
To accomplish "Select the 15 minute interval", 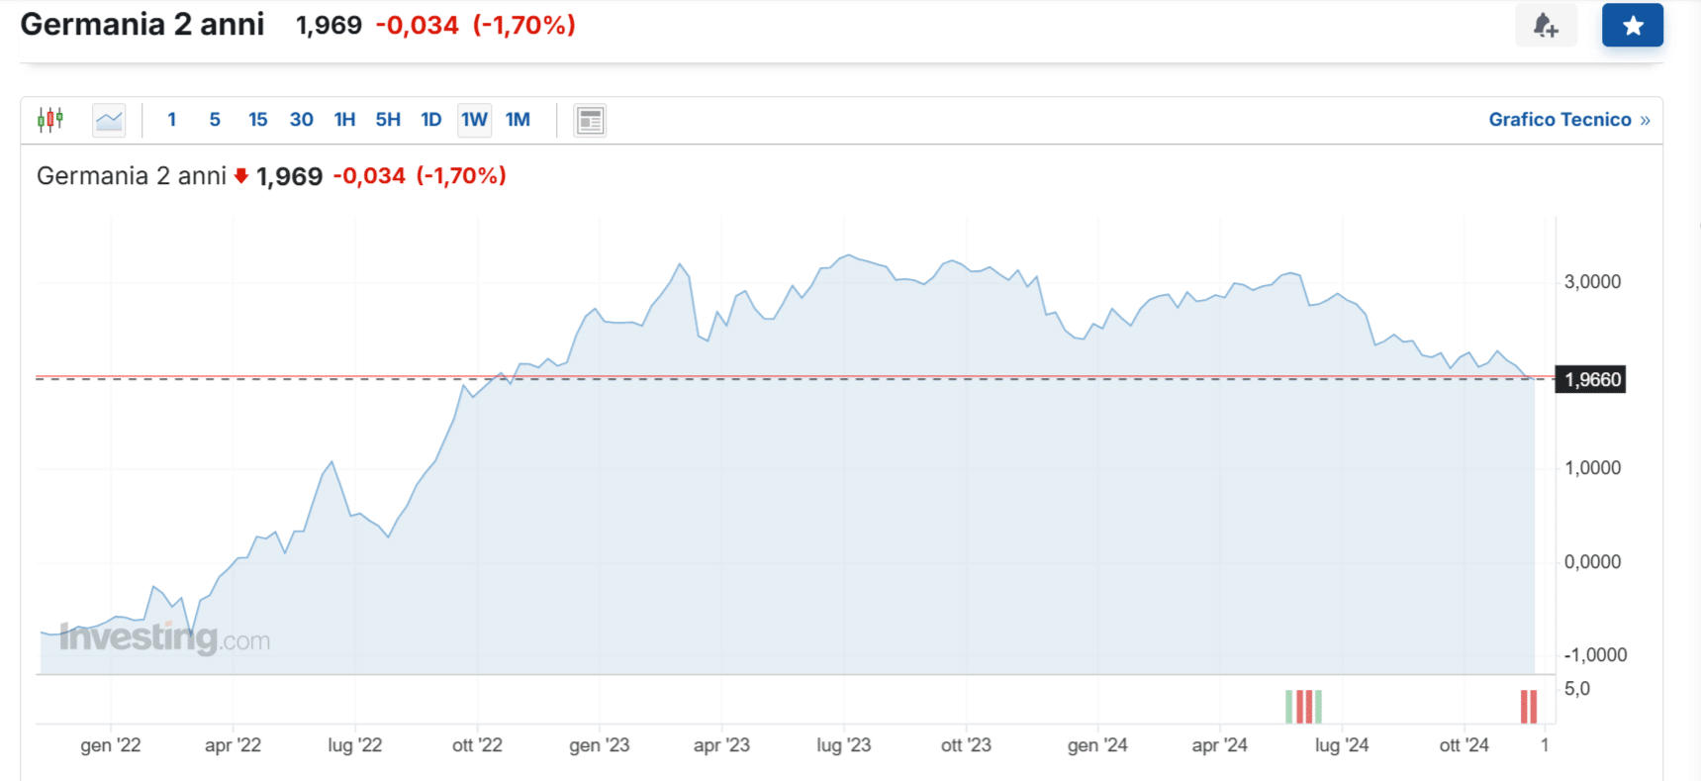I will pyautogui.click(x=258, y=120).
